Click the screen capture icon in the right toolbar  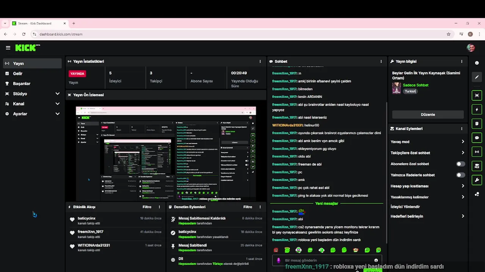[477, 95]
